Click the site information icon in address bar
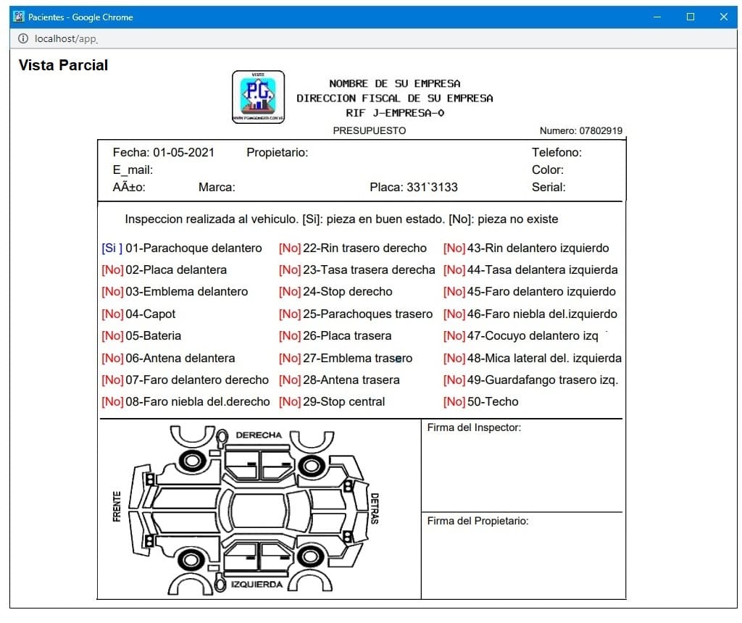 (x=23, y=38)
